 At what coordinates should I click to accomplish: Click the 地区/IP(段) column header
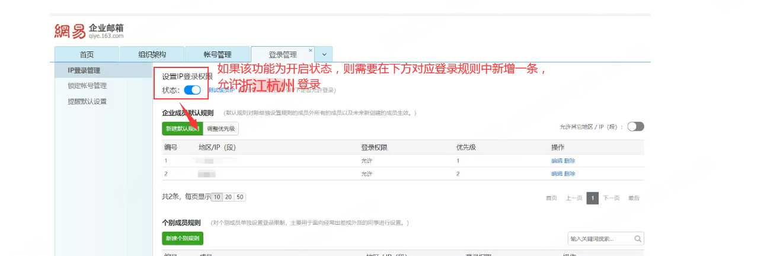coord(217,147)
